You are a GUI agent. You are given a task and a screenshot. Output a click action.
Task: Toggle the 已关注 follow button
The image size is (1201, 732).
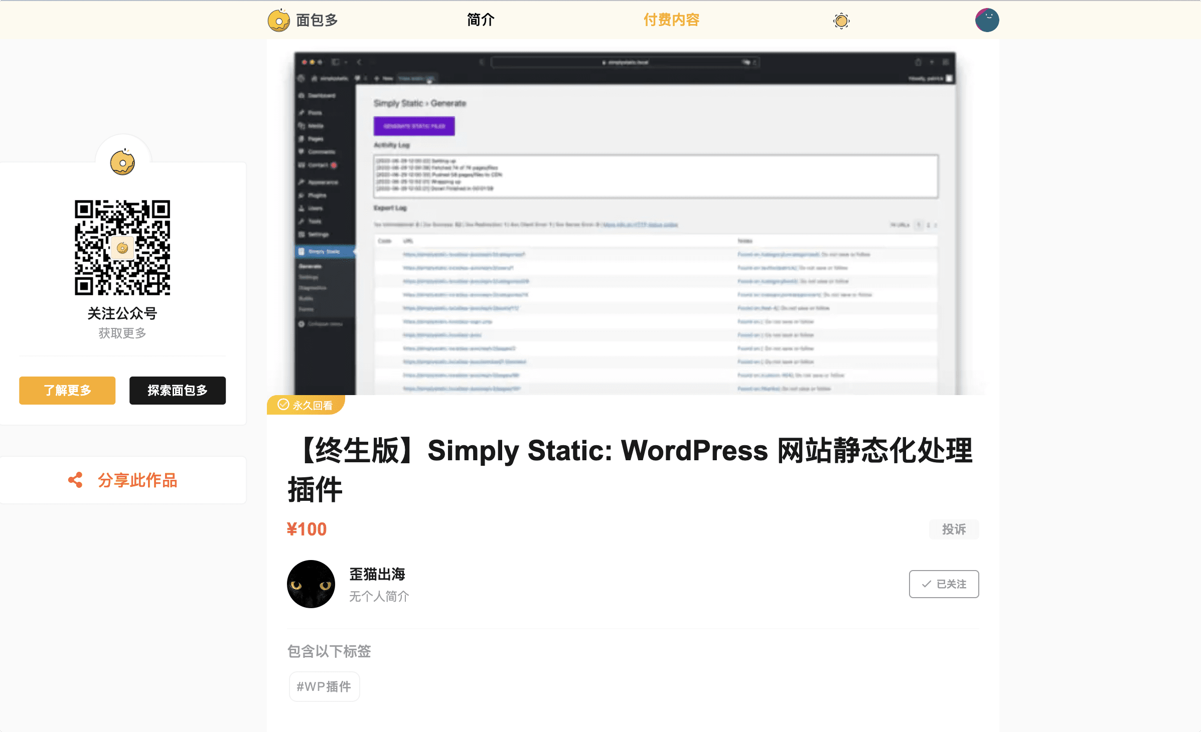tap(944, 584)
